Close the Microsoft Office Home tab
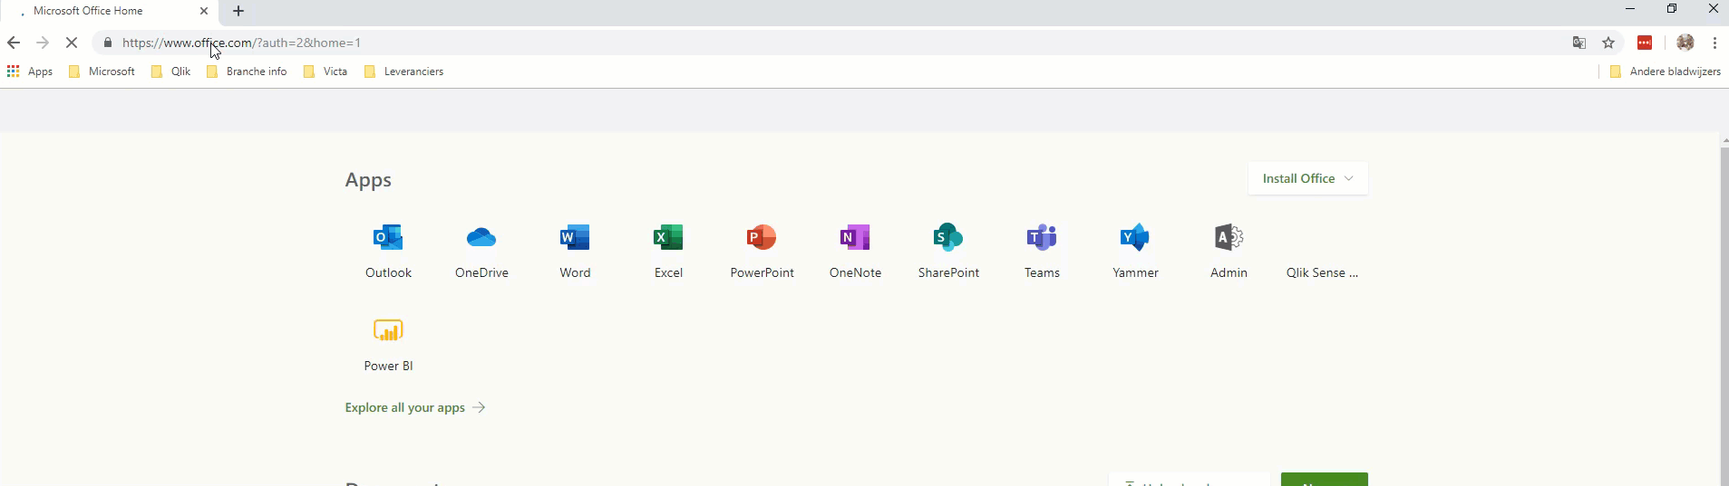 [x=203, y=11]
